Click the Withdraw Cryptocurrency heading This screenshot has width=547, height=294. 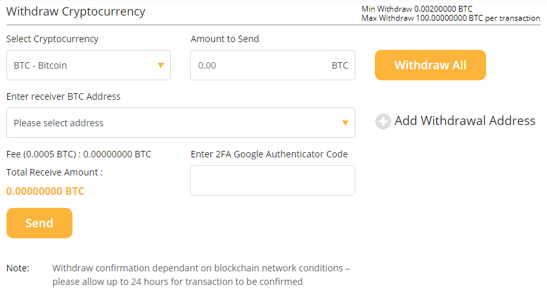[x=76, y=12]
